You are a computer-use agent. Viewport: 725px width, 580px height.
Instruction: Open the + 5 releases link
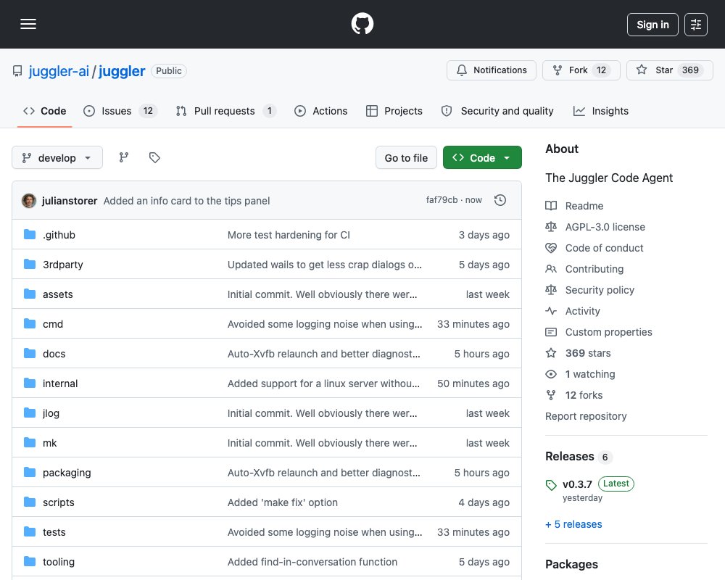573,524
